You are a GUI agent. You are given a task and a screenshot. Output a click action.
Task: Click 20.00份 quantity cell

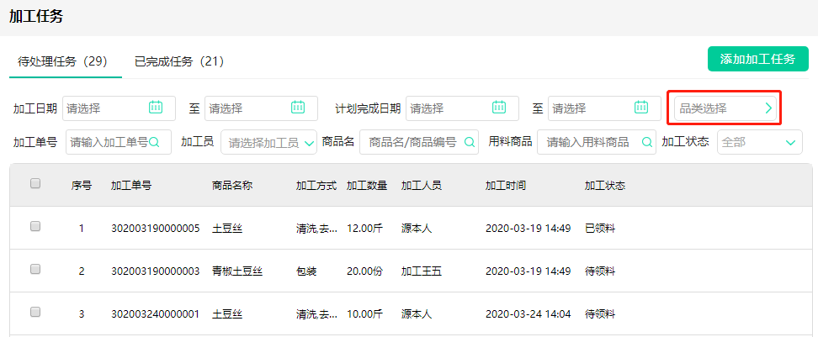coord(364,271)
